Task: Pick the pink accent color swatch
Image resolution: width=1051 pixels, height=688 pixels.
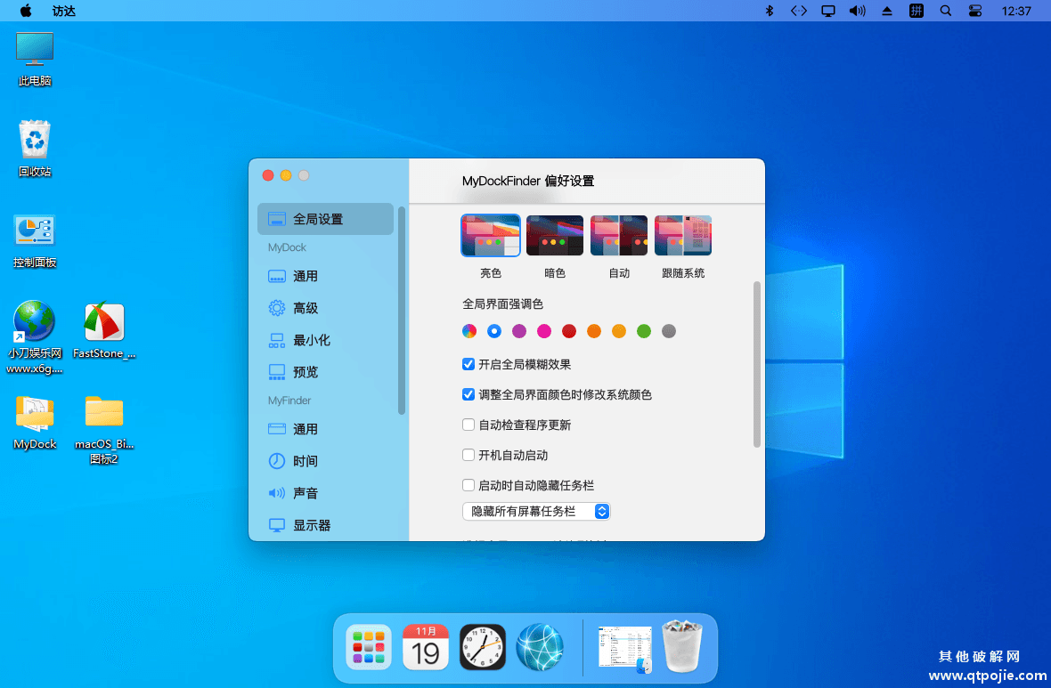Action: pyautogui.click(x=544, y=331)
